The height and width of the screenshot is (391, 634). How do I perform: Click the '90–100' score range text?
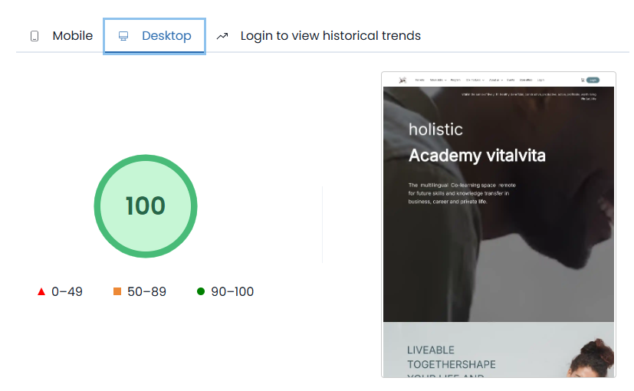tap(232, 291)
